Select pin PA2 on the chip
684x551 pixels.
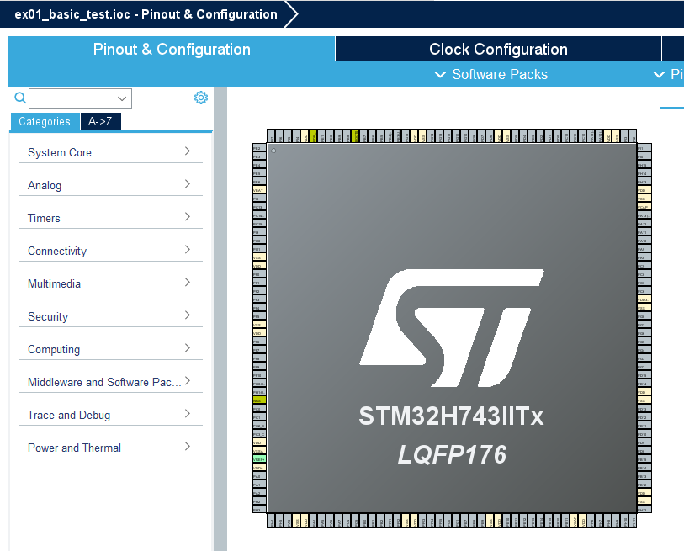pyautogui.click(x=259, y=493)
